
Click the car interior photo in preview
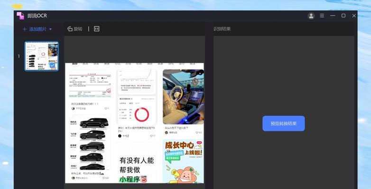(183, 96)
